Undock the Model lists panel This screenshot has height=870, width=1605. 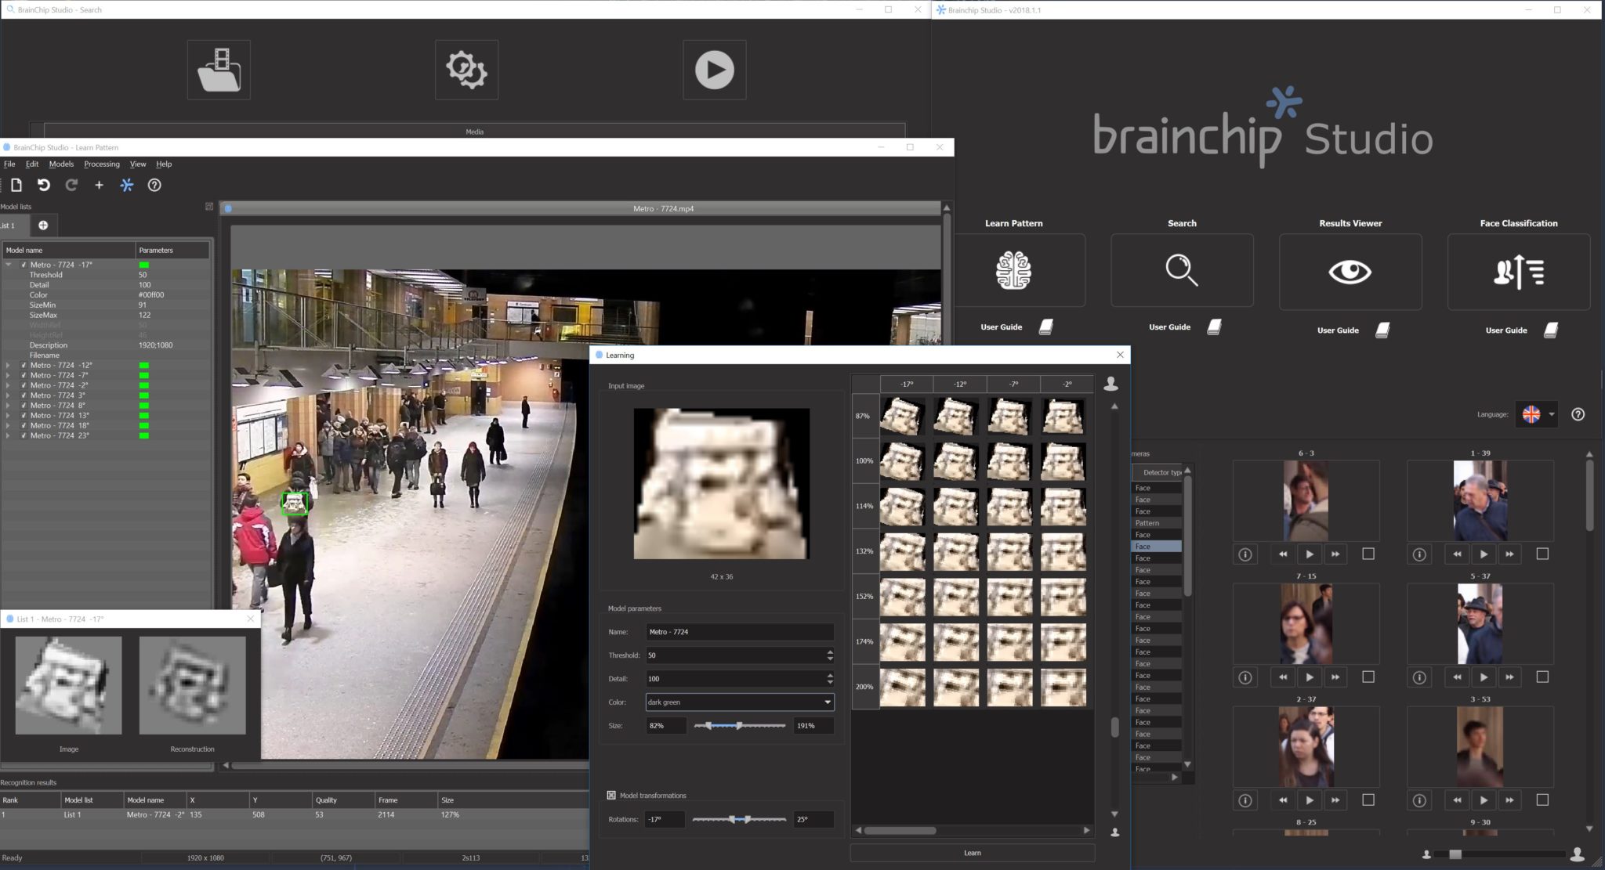[209, 207]
